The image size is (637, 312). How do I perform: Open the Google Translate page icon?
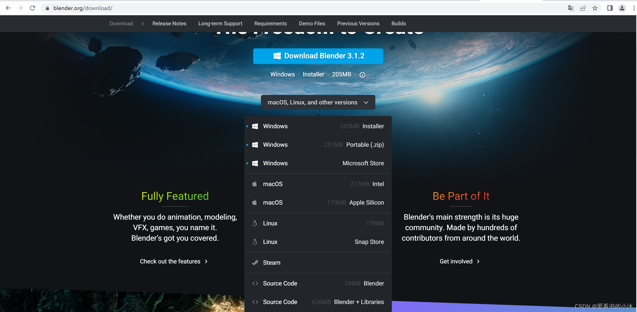tap(571, 8)
